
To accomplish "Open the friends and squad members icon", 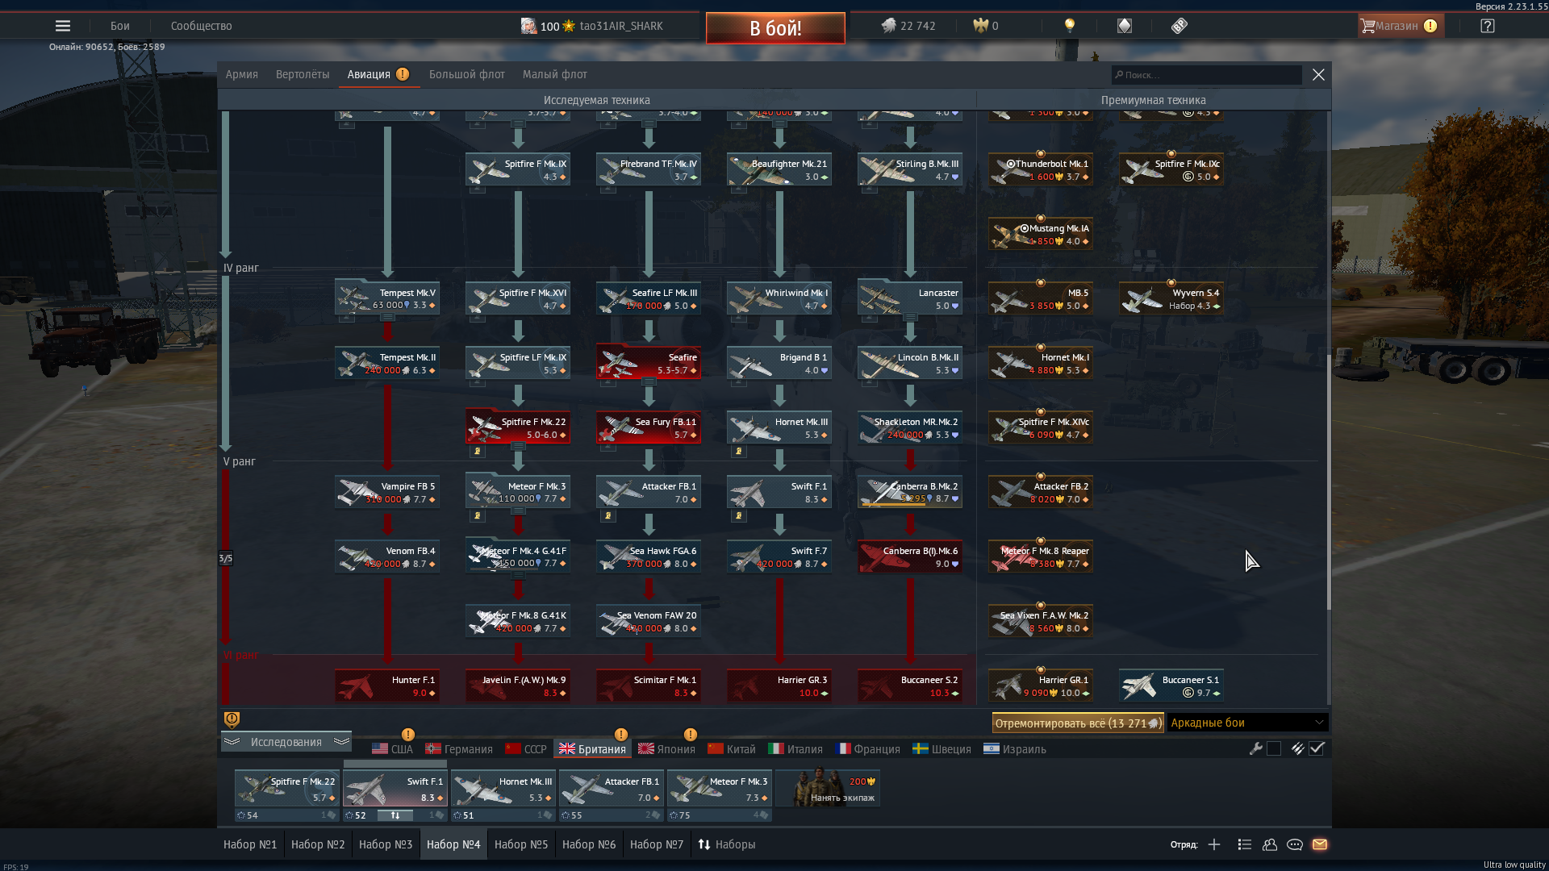I will [x=1270, y=844].
